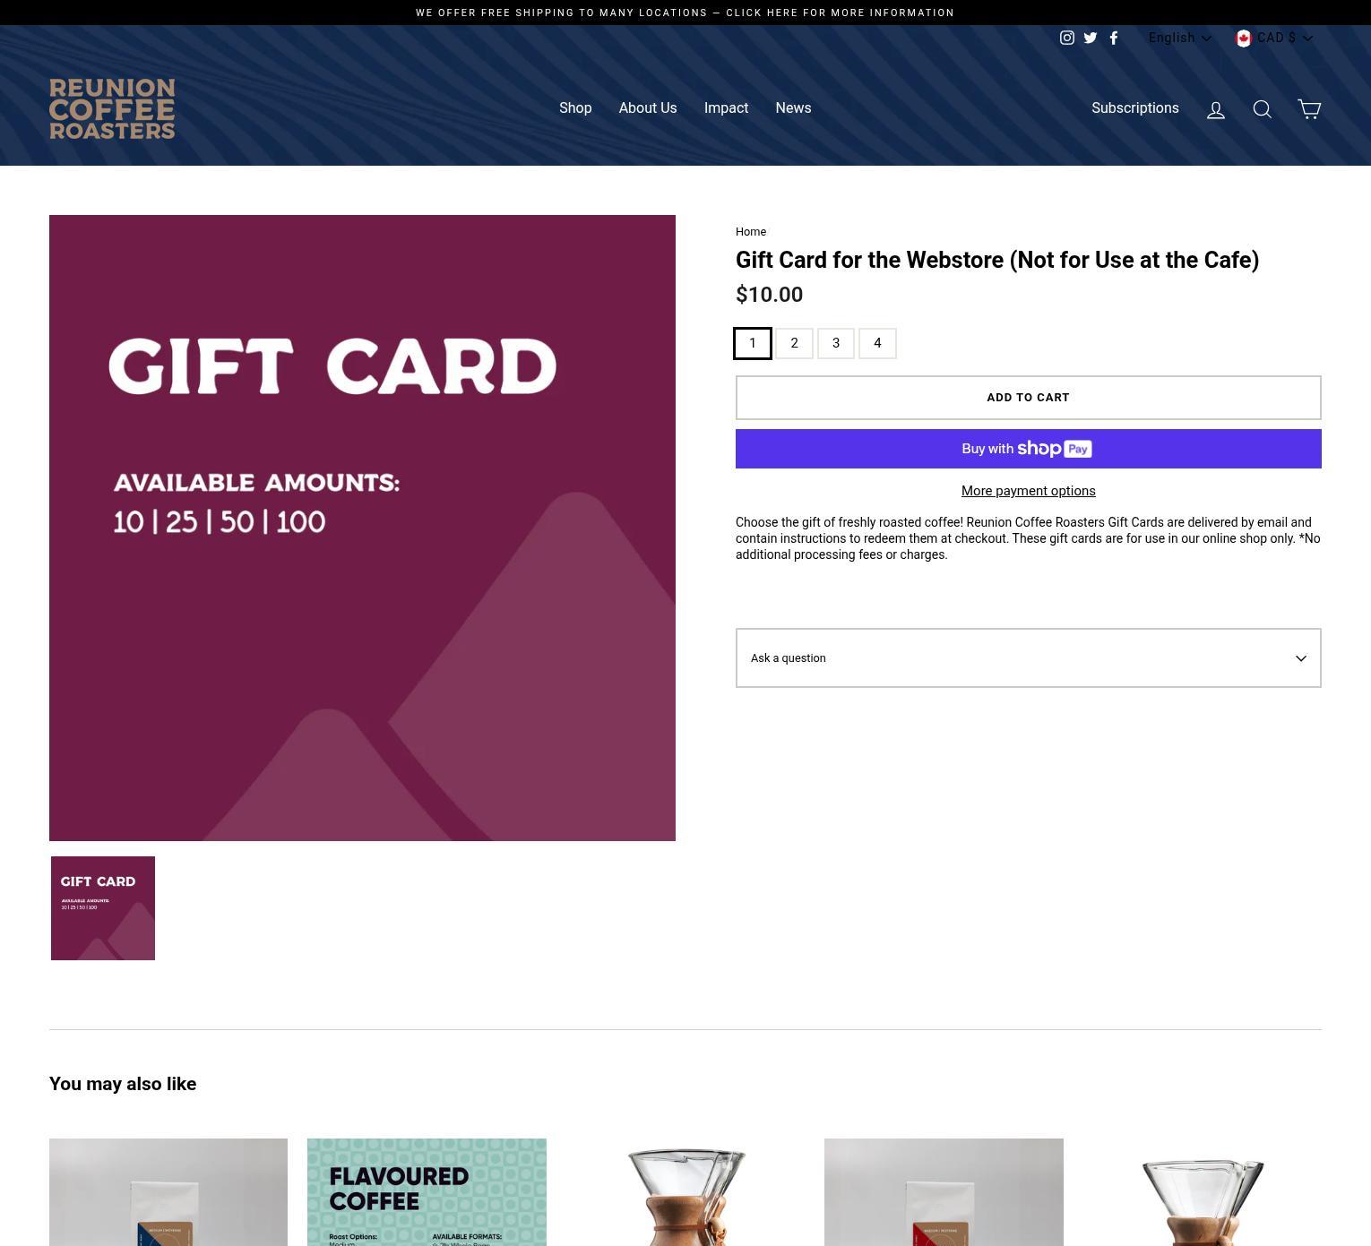Click the Buy with Shop Pay button
1371x1246 pixels.
point(1028,449)
